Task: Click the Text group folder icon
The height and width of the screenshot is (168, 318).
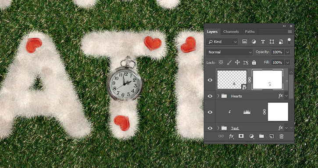Action: coord(224,128)
